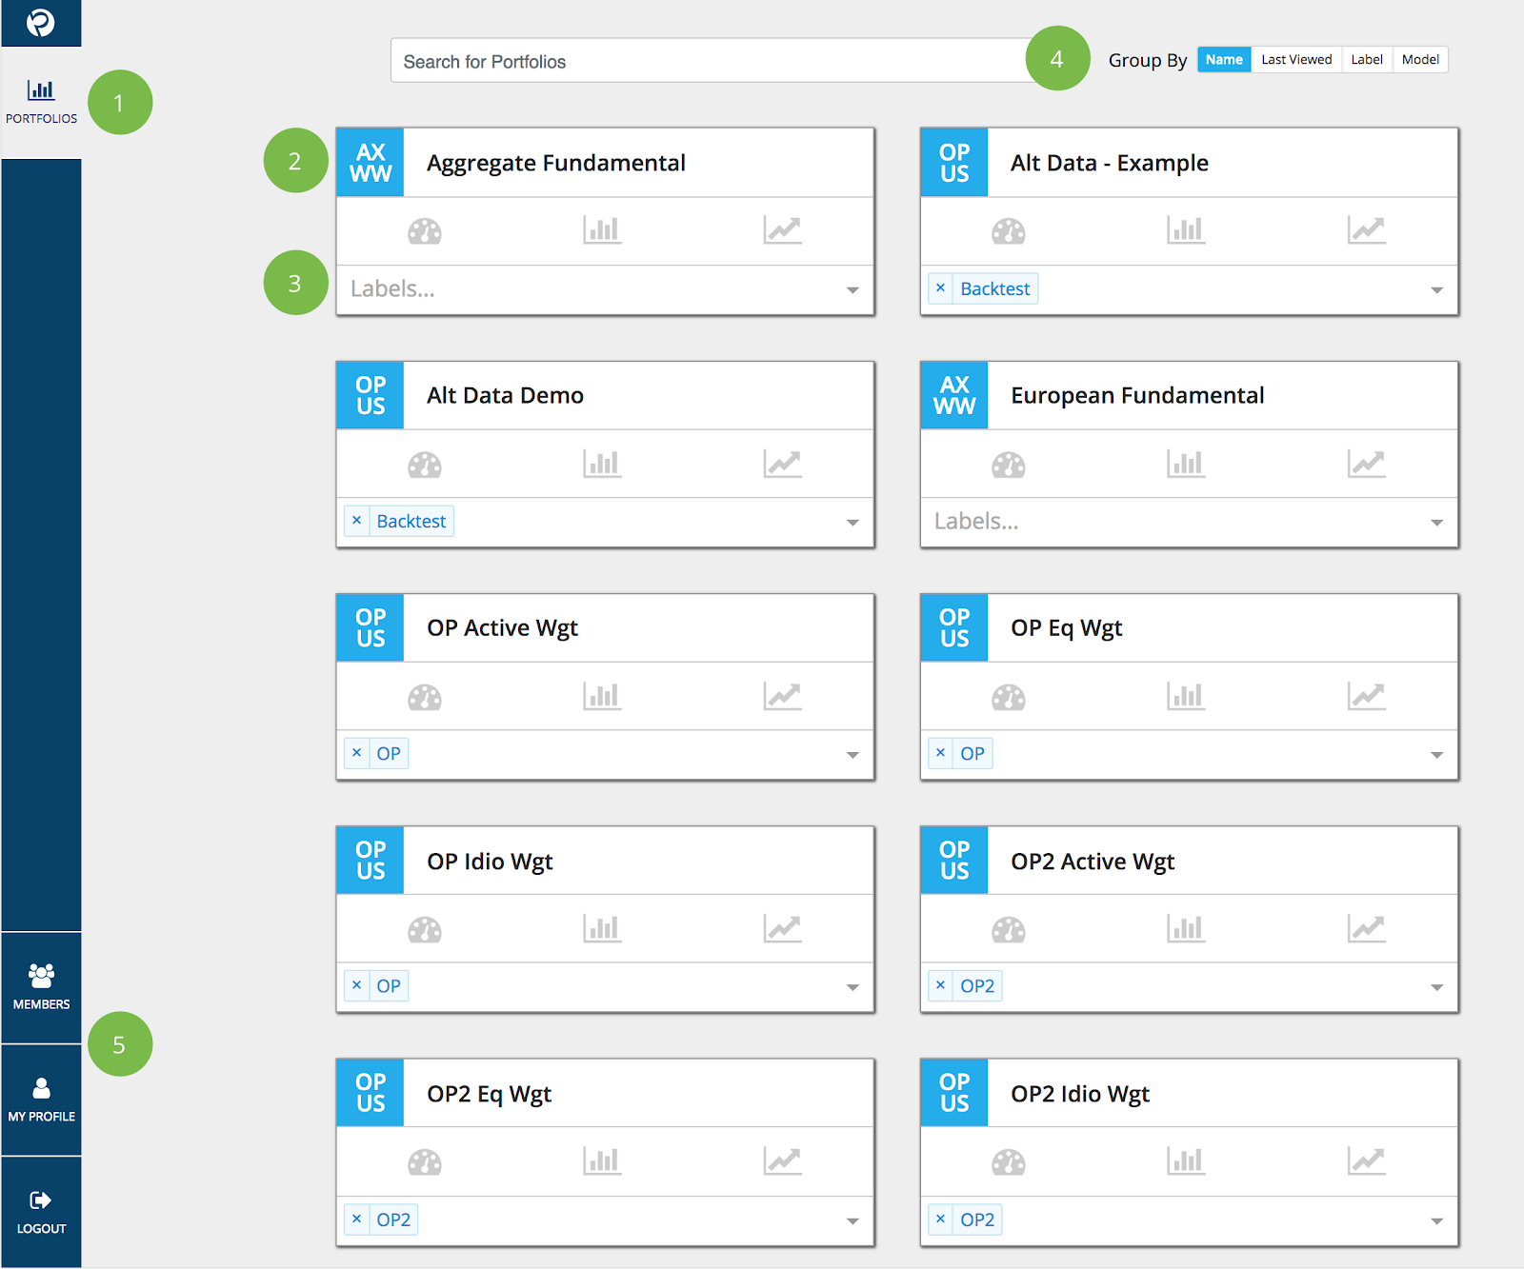Open dashboard gauge for Alt Data - Example
Viewport: 1524px width, 1269px height.
pos(1009,231)
